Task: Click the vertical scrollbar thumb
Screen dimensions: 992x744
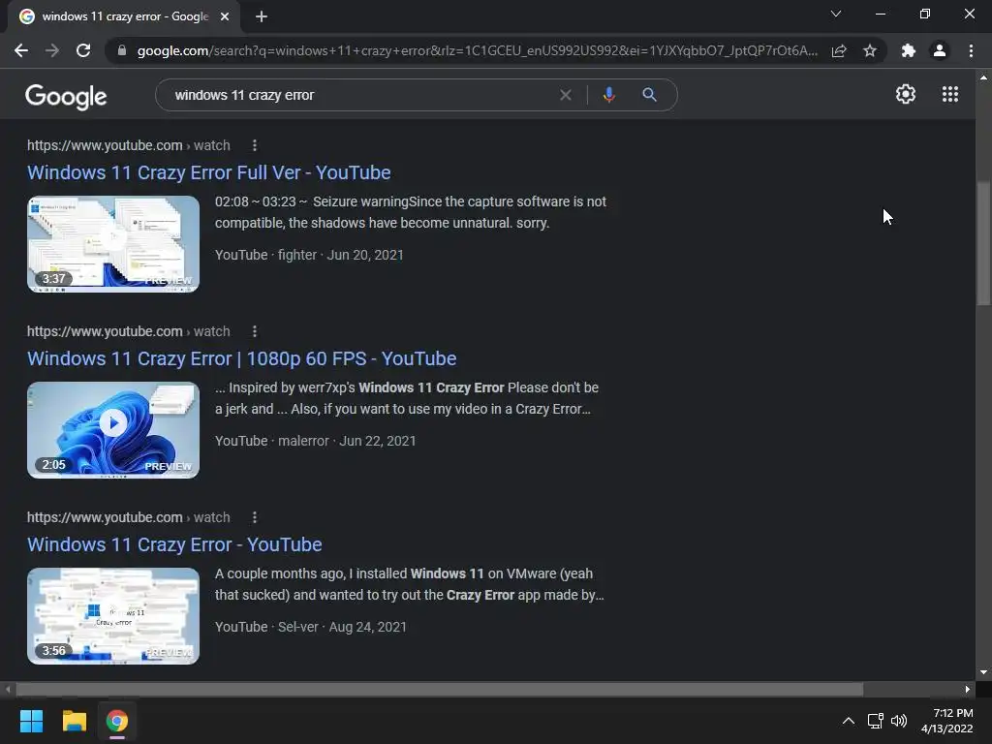Action: (x=983, y=243)
